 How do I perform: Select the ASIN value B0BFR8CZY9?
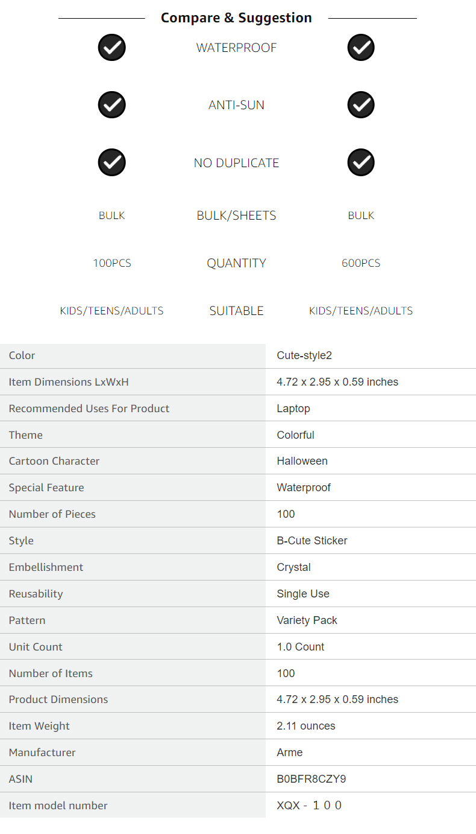(x=312, y=779)
